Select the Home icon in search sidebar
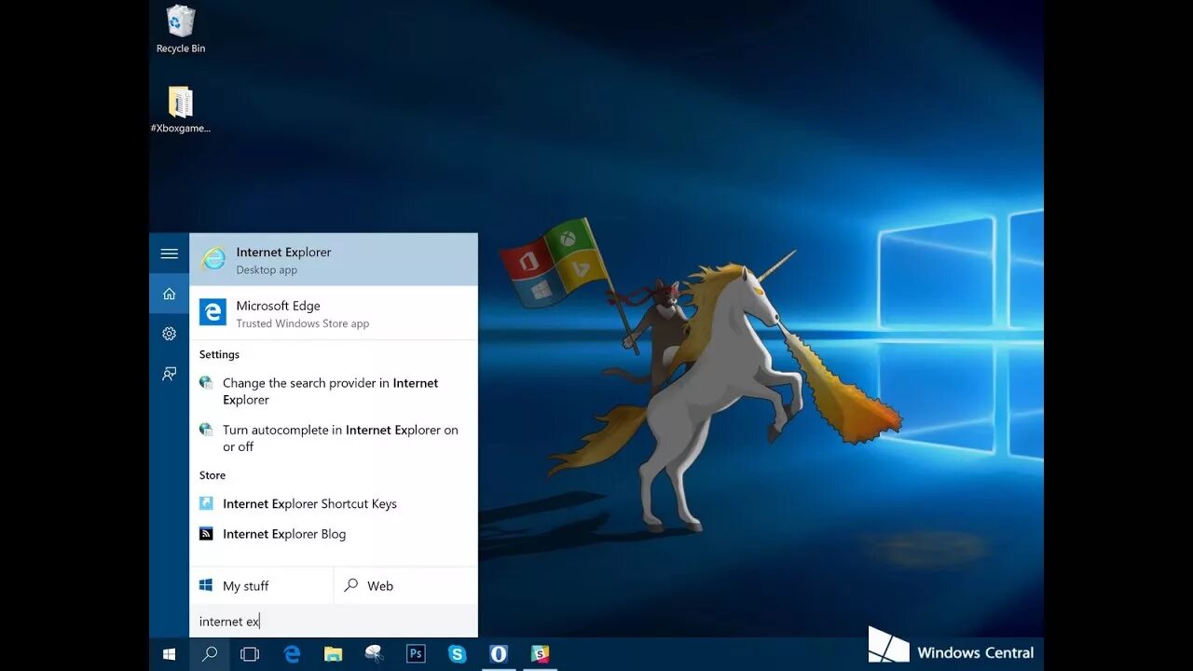 click(169, 294)
